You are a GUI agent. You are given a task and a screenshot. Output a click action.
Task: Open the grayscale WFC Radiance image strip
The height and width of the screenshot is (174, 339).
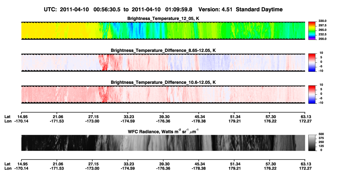tap(163, 143)
